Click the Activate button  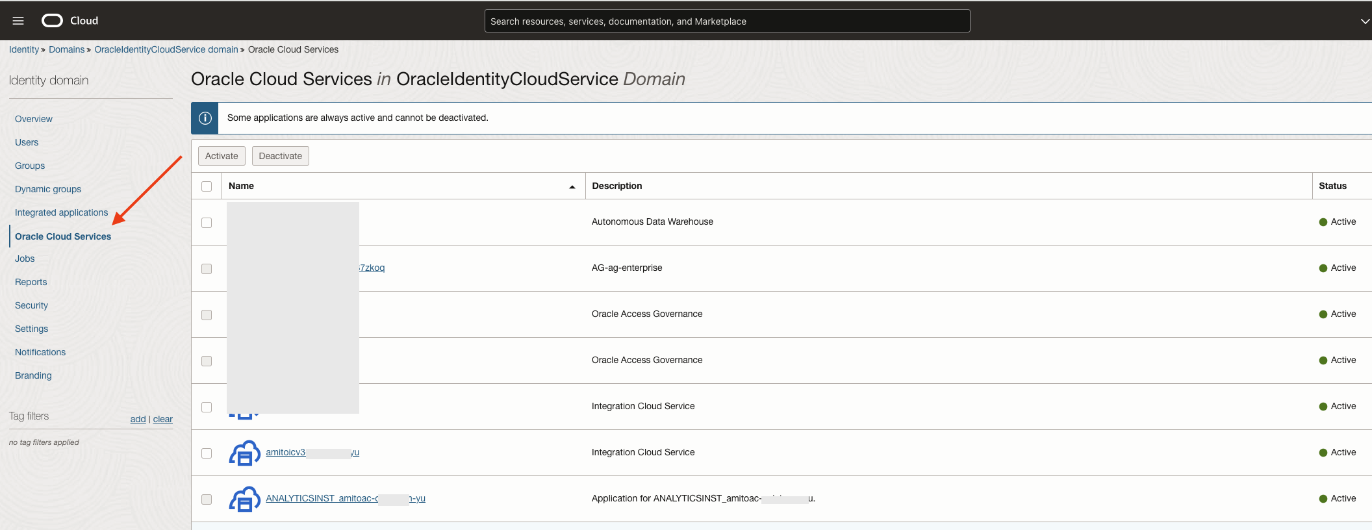[222, 156]
